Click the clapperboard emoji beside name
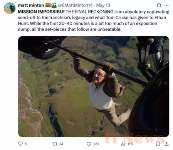The width and height of the screenshot is (173, 150). (x=54, y=5)
